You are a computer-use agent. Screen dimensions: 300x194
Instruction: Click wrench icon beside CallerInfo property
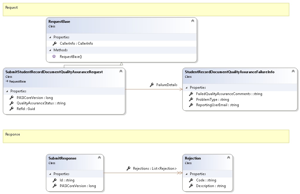54,43
